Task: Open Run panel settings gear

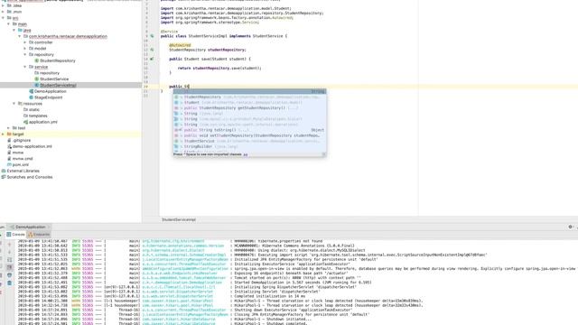Action: [570, 227]
